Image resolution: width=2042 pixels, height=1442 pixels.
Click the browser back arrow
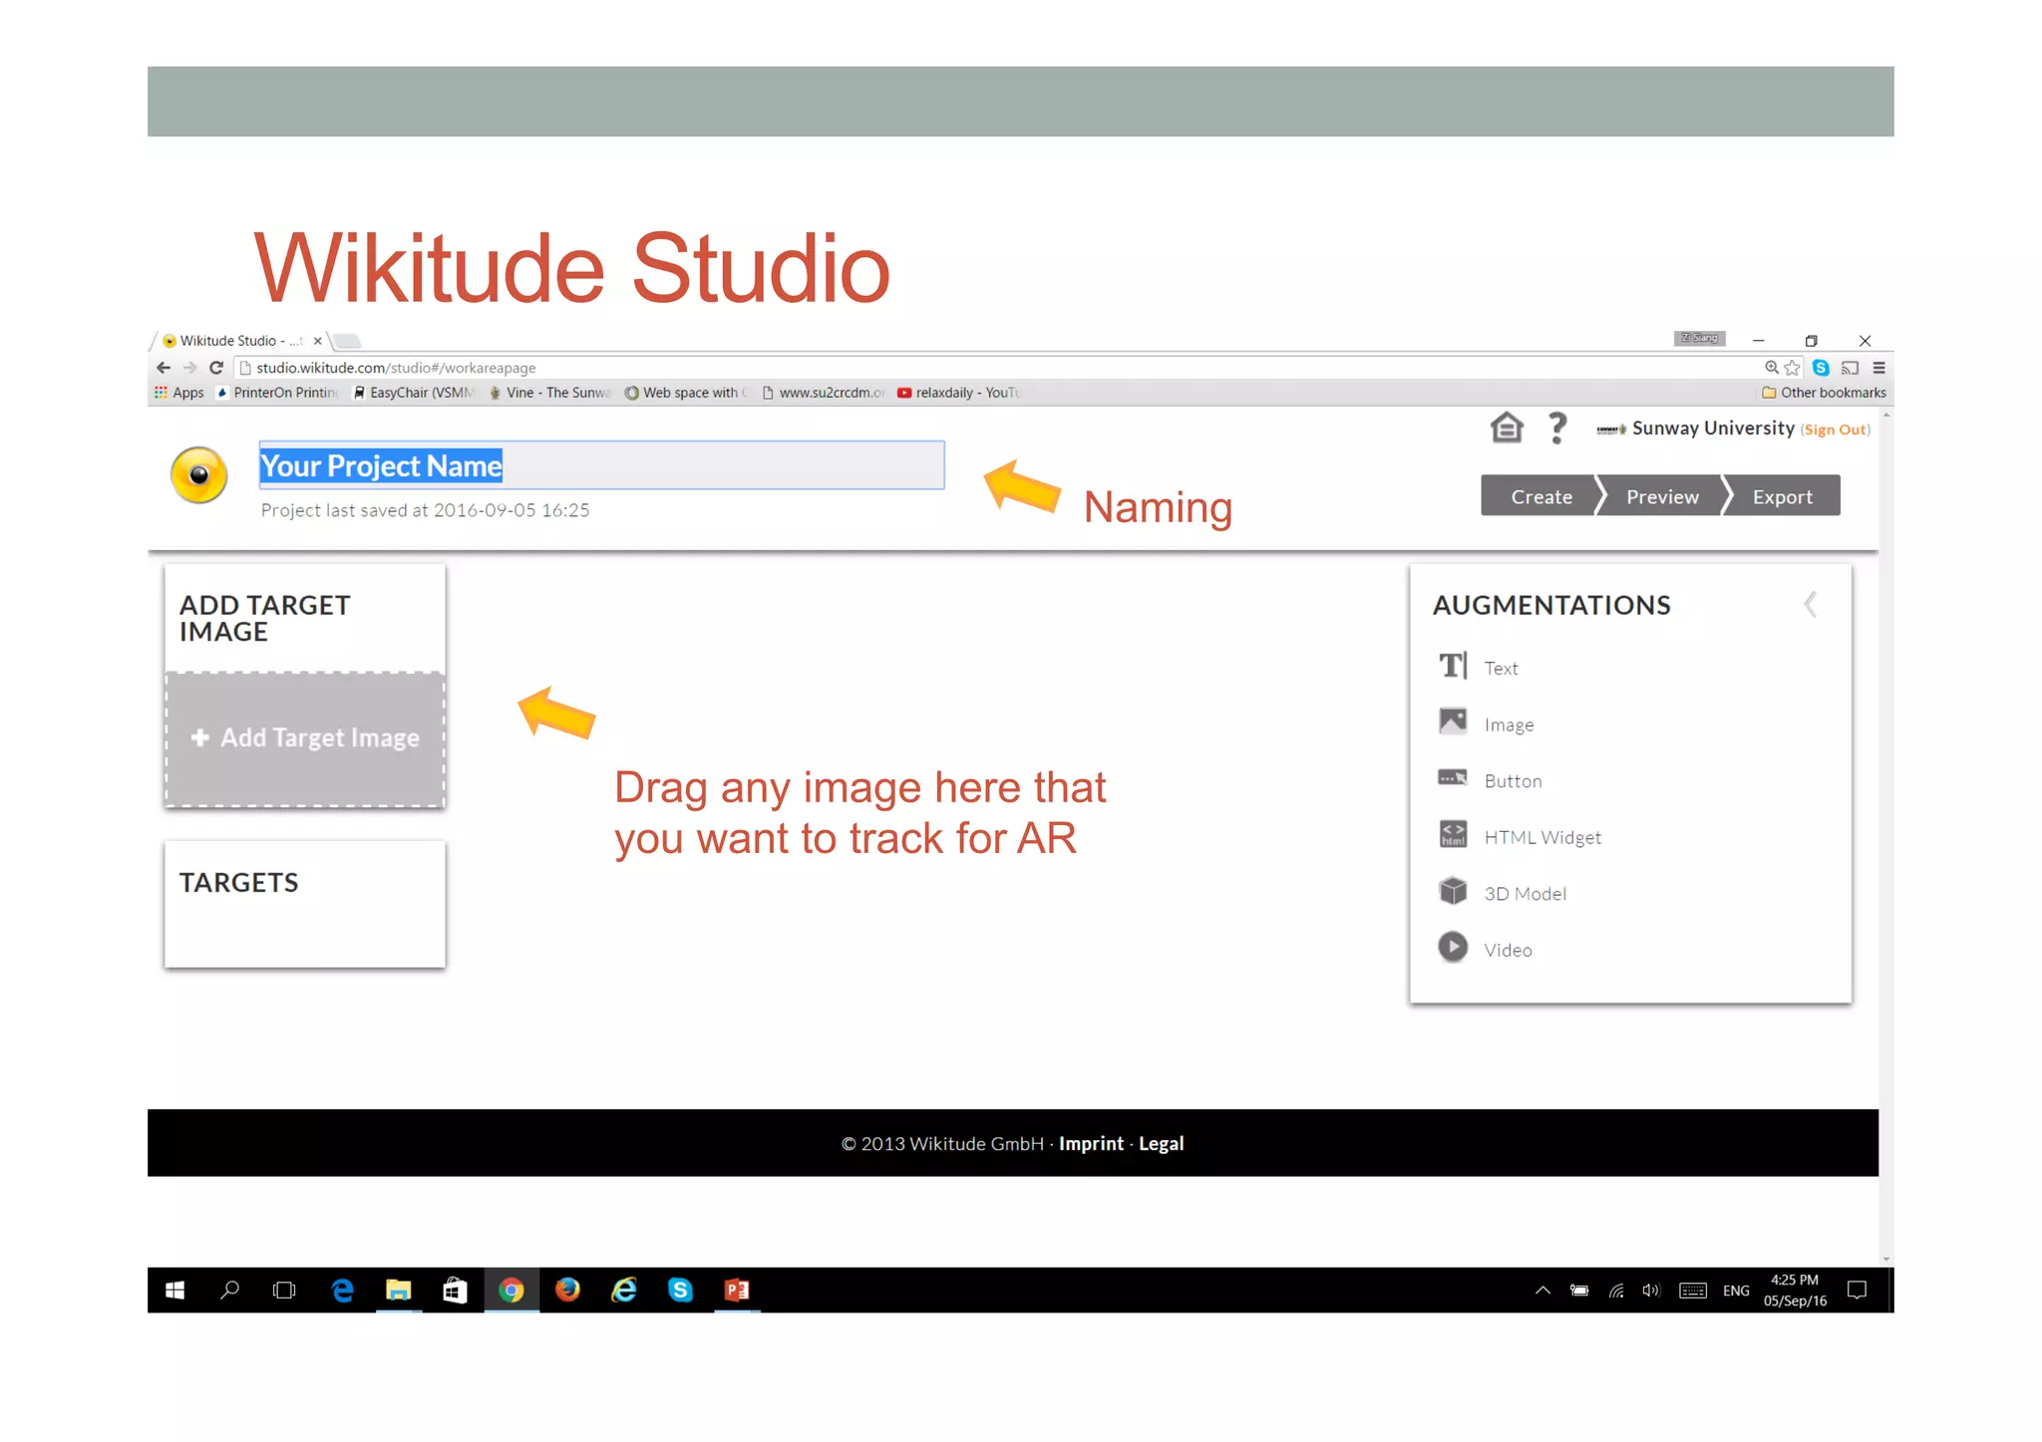(164, 368)
